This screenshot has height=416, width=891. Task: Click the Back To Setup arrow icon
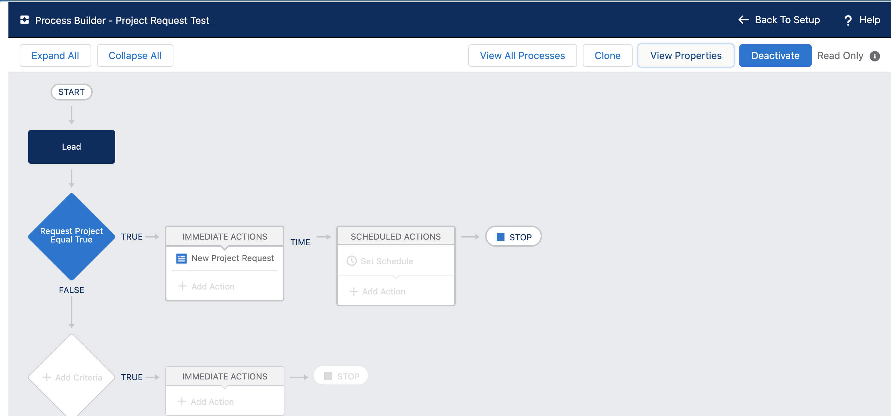[x=744, y=20]
